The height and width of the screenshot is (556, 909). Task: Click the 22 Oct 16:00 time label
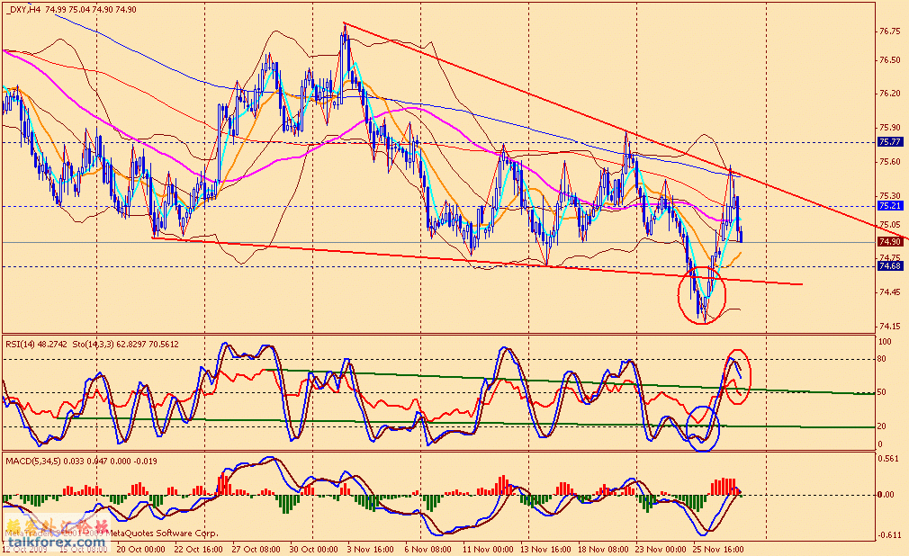[x=198, y=549]
